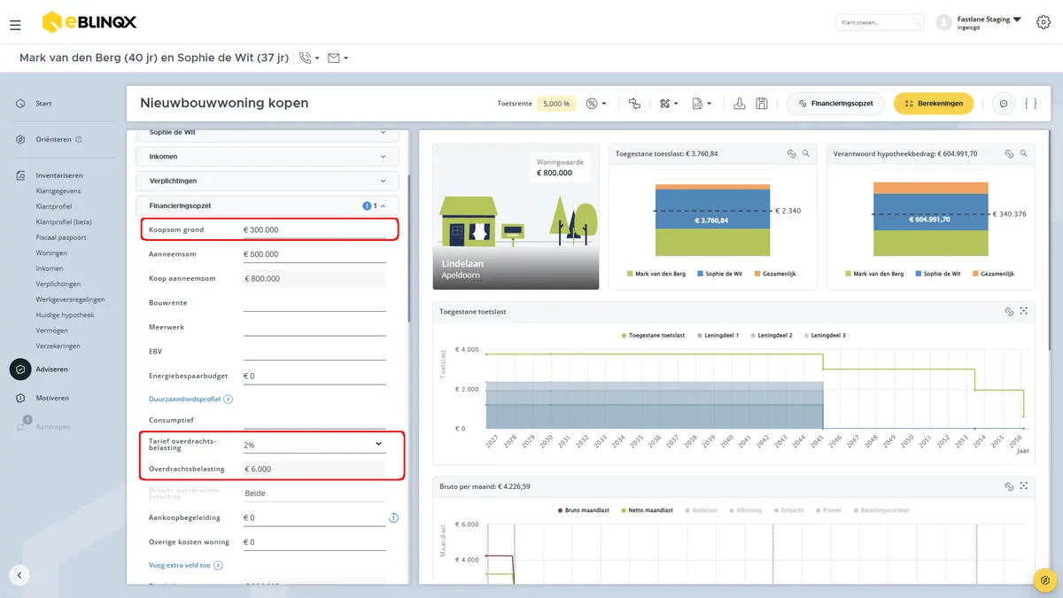Click the Berekeningen button
This screenshot has width=1063, height=598.
(934, 104)
